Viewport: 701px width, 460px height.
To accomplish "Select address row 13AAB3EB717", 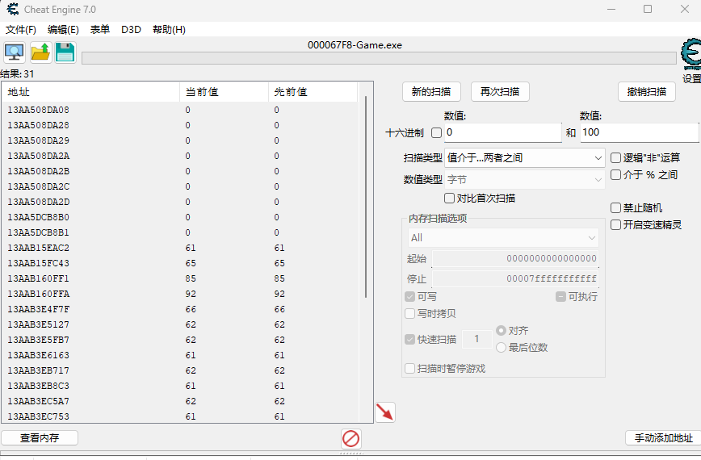I will click(x=180, y=370).
